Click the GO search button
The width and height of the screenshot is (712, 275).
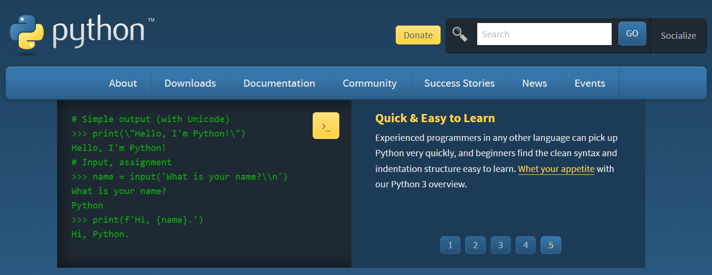click(632, 34)
